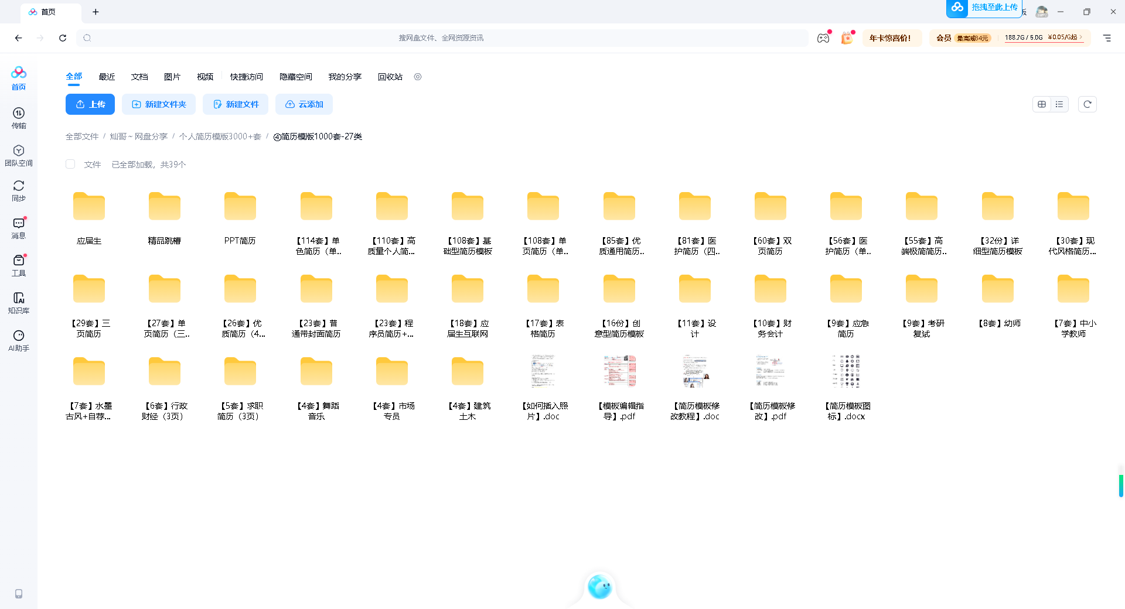Switch to the 图片 tab
The image size is (1125, 609).
(x=172, y=77)
